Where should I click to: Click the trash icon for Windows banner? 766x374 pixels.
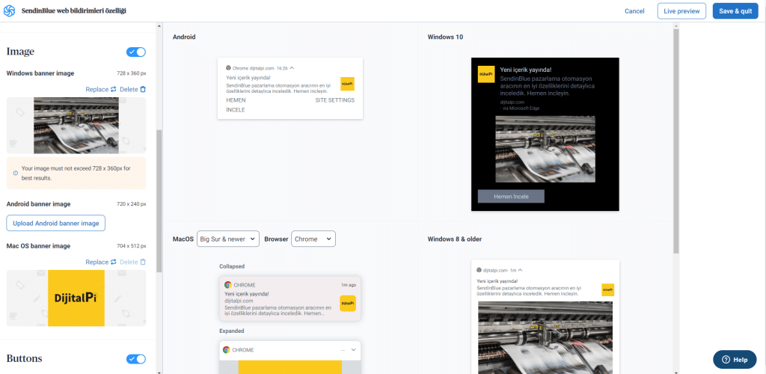[143, 89]
